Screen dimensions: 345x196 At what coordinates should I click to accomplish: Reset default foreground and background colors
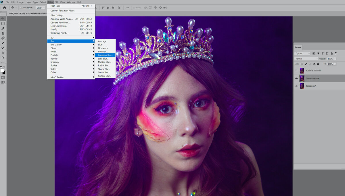pos(1,67)
